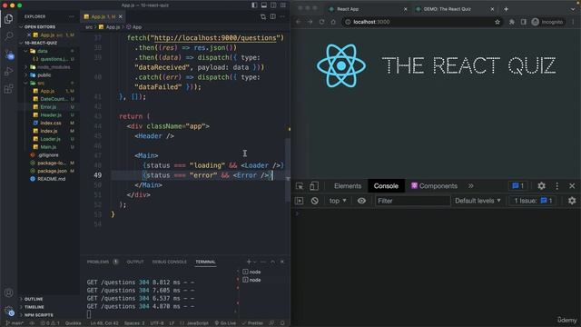Open Explorer panel More Actions ellipsis
This screenshot has height=327, width=581.
click(x=71, y=16)
